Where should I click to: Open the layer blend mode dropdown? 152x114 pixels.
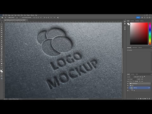(x=132, y=79)
